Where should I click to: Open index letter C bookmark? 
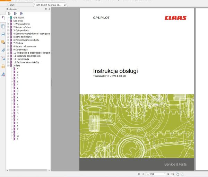click(18, 75)
